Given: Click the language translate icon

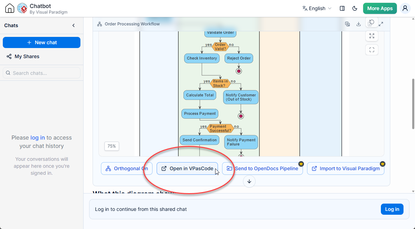Looking at the screenshot, I should (x=305, y=8).
